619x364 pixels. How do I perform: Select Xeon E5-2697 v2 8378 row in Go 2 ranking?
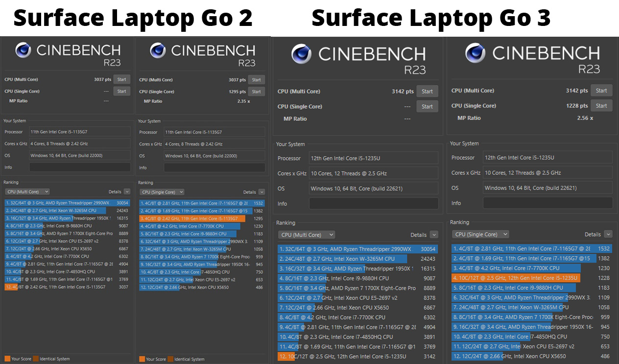pos(68,241)
